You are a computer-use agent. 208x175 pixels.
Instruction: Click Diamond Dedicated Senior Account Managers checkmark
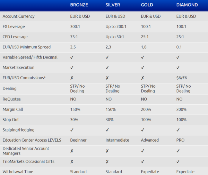point(178,151)
